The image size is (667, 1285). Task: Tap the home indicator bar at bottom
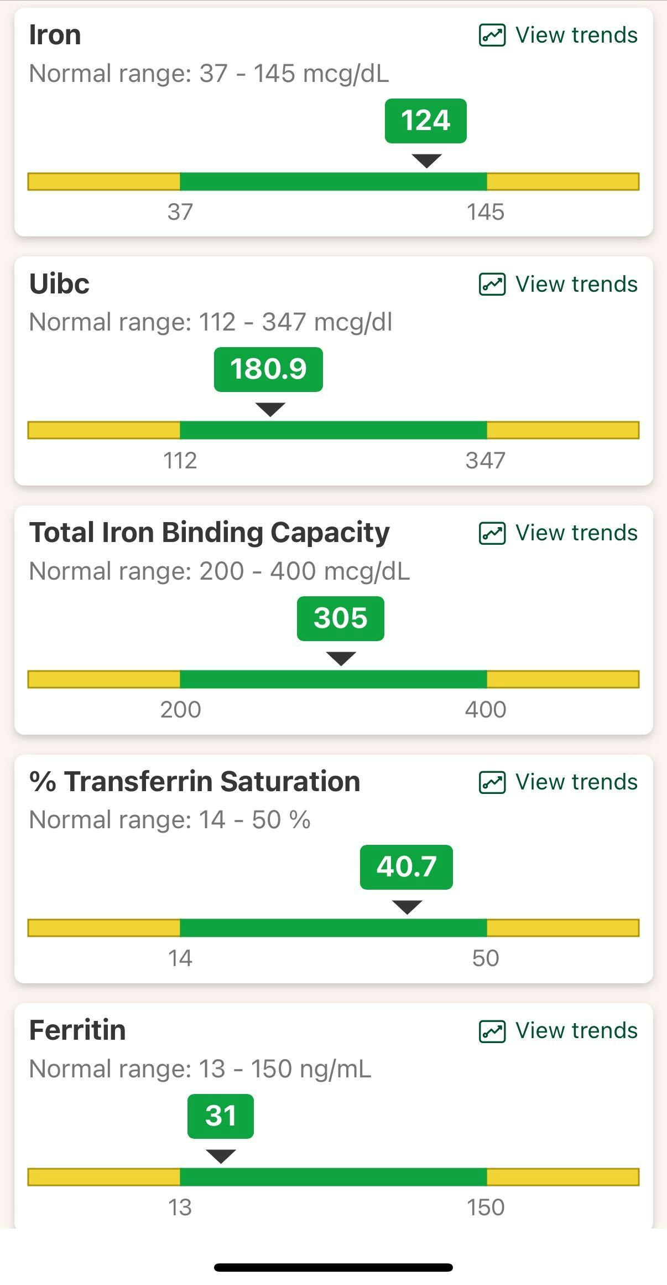(333, 1267)
